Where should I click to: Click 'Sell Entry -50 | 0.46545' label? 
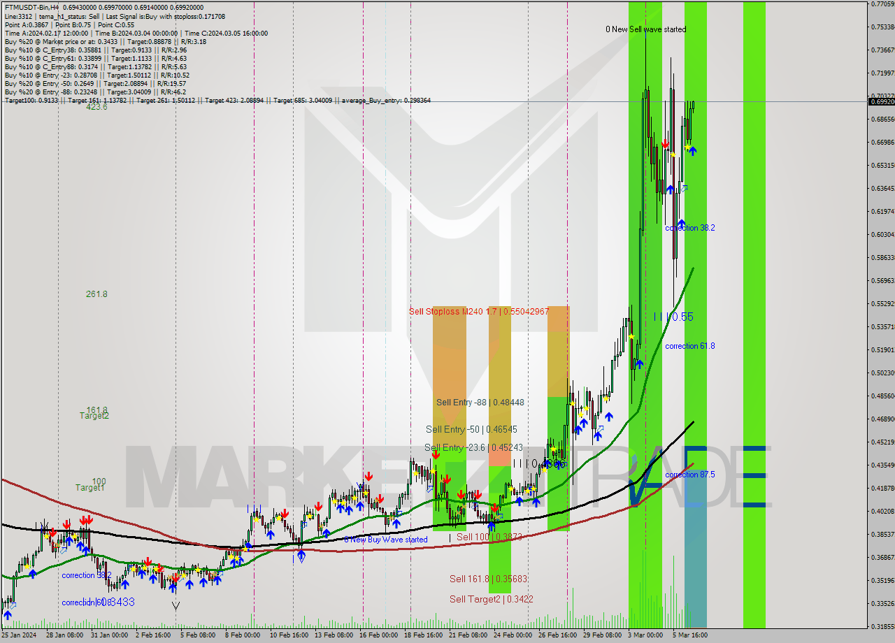472,429
